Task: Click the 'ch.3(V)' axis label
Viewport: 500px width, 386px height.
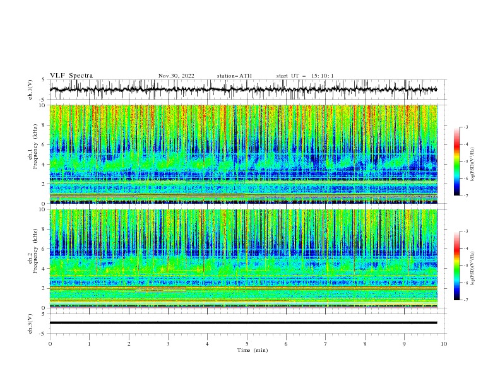Action: point(30,324)
